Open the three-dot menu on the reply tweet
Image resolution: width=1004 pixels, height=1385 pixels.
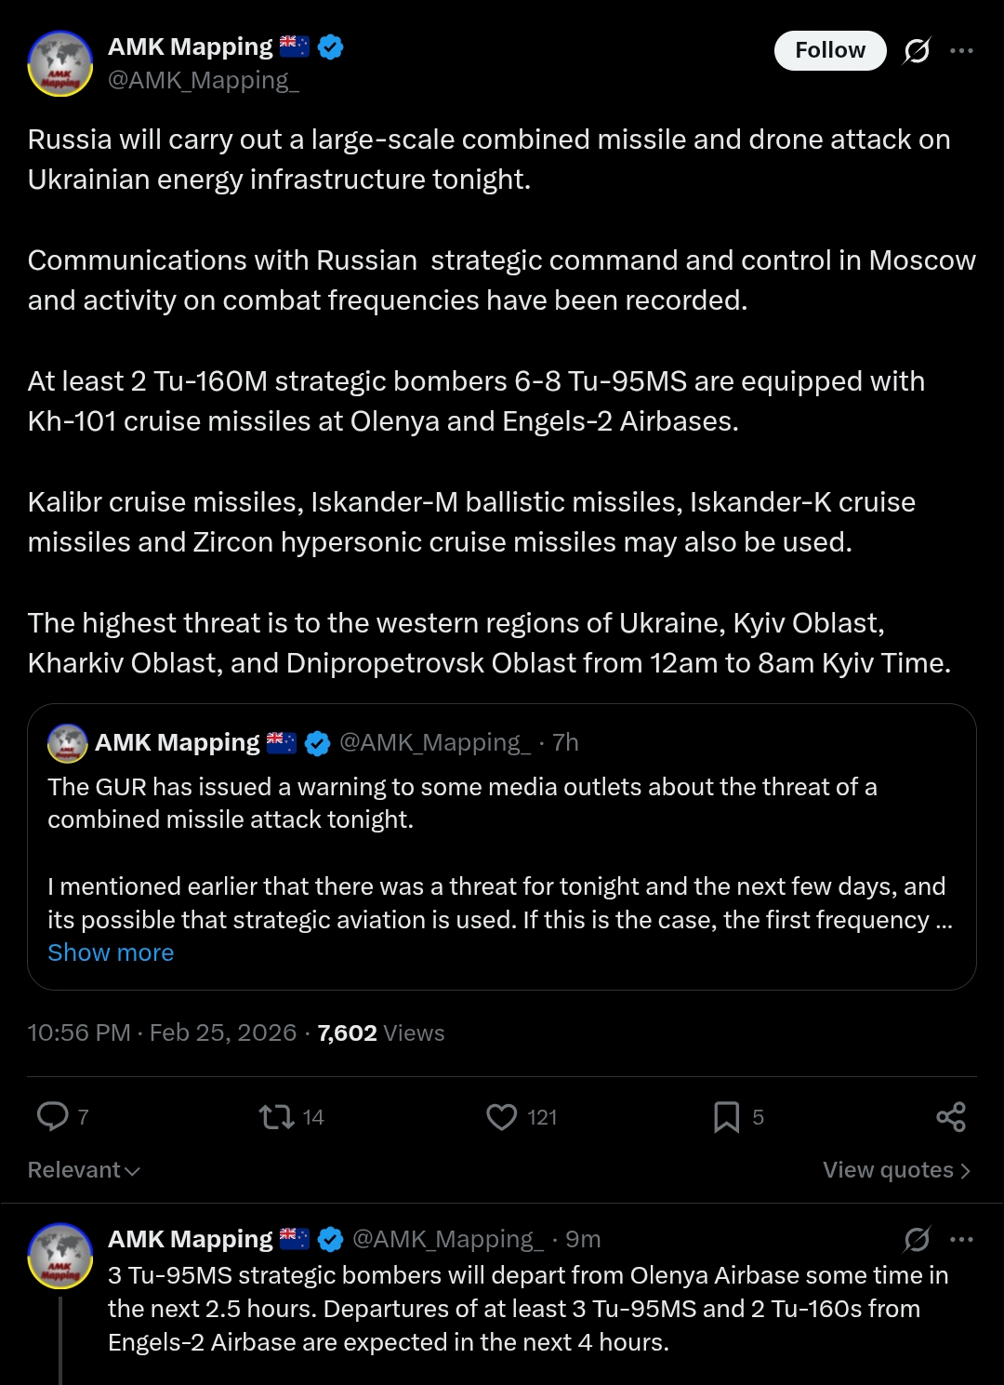pyautogui.click(x=962, y=1239)
